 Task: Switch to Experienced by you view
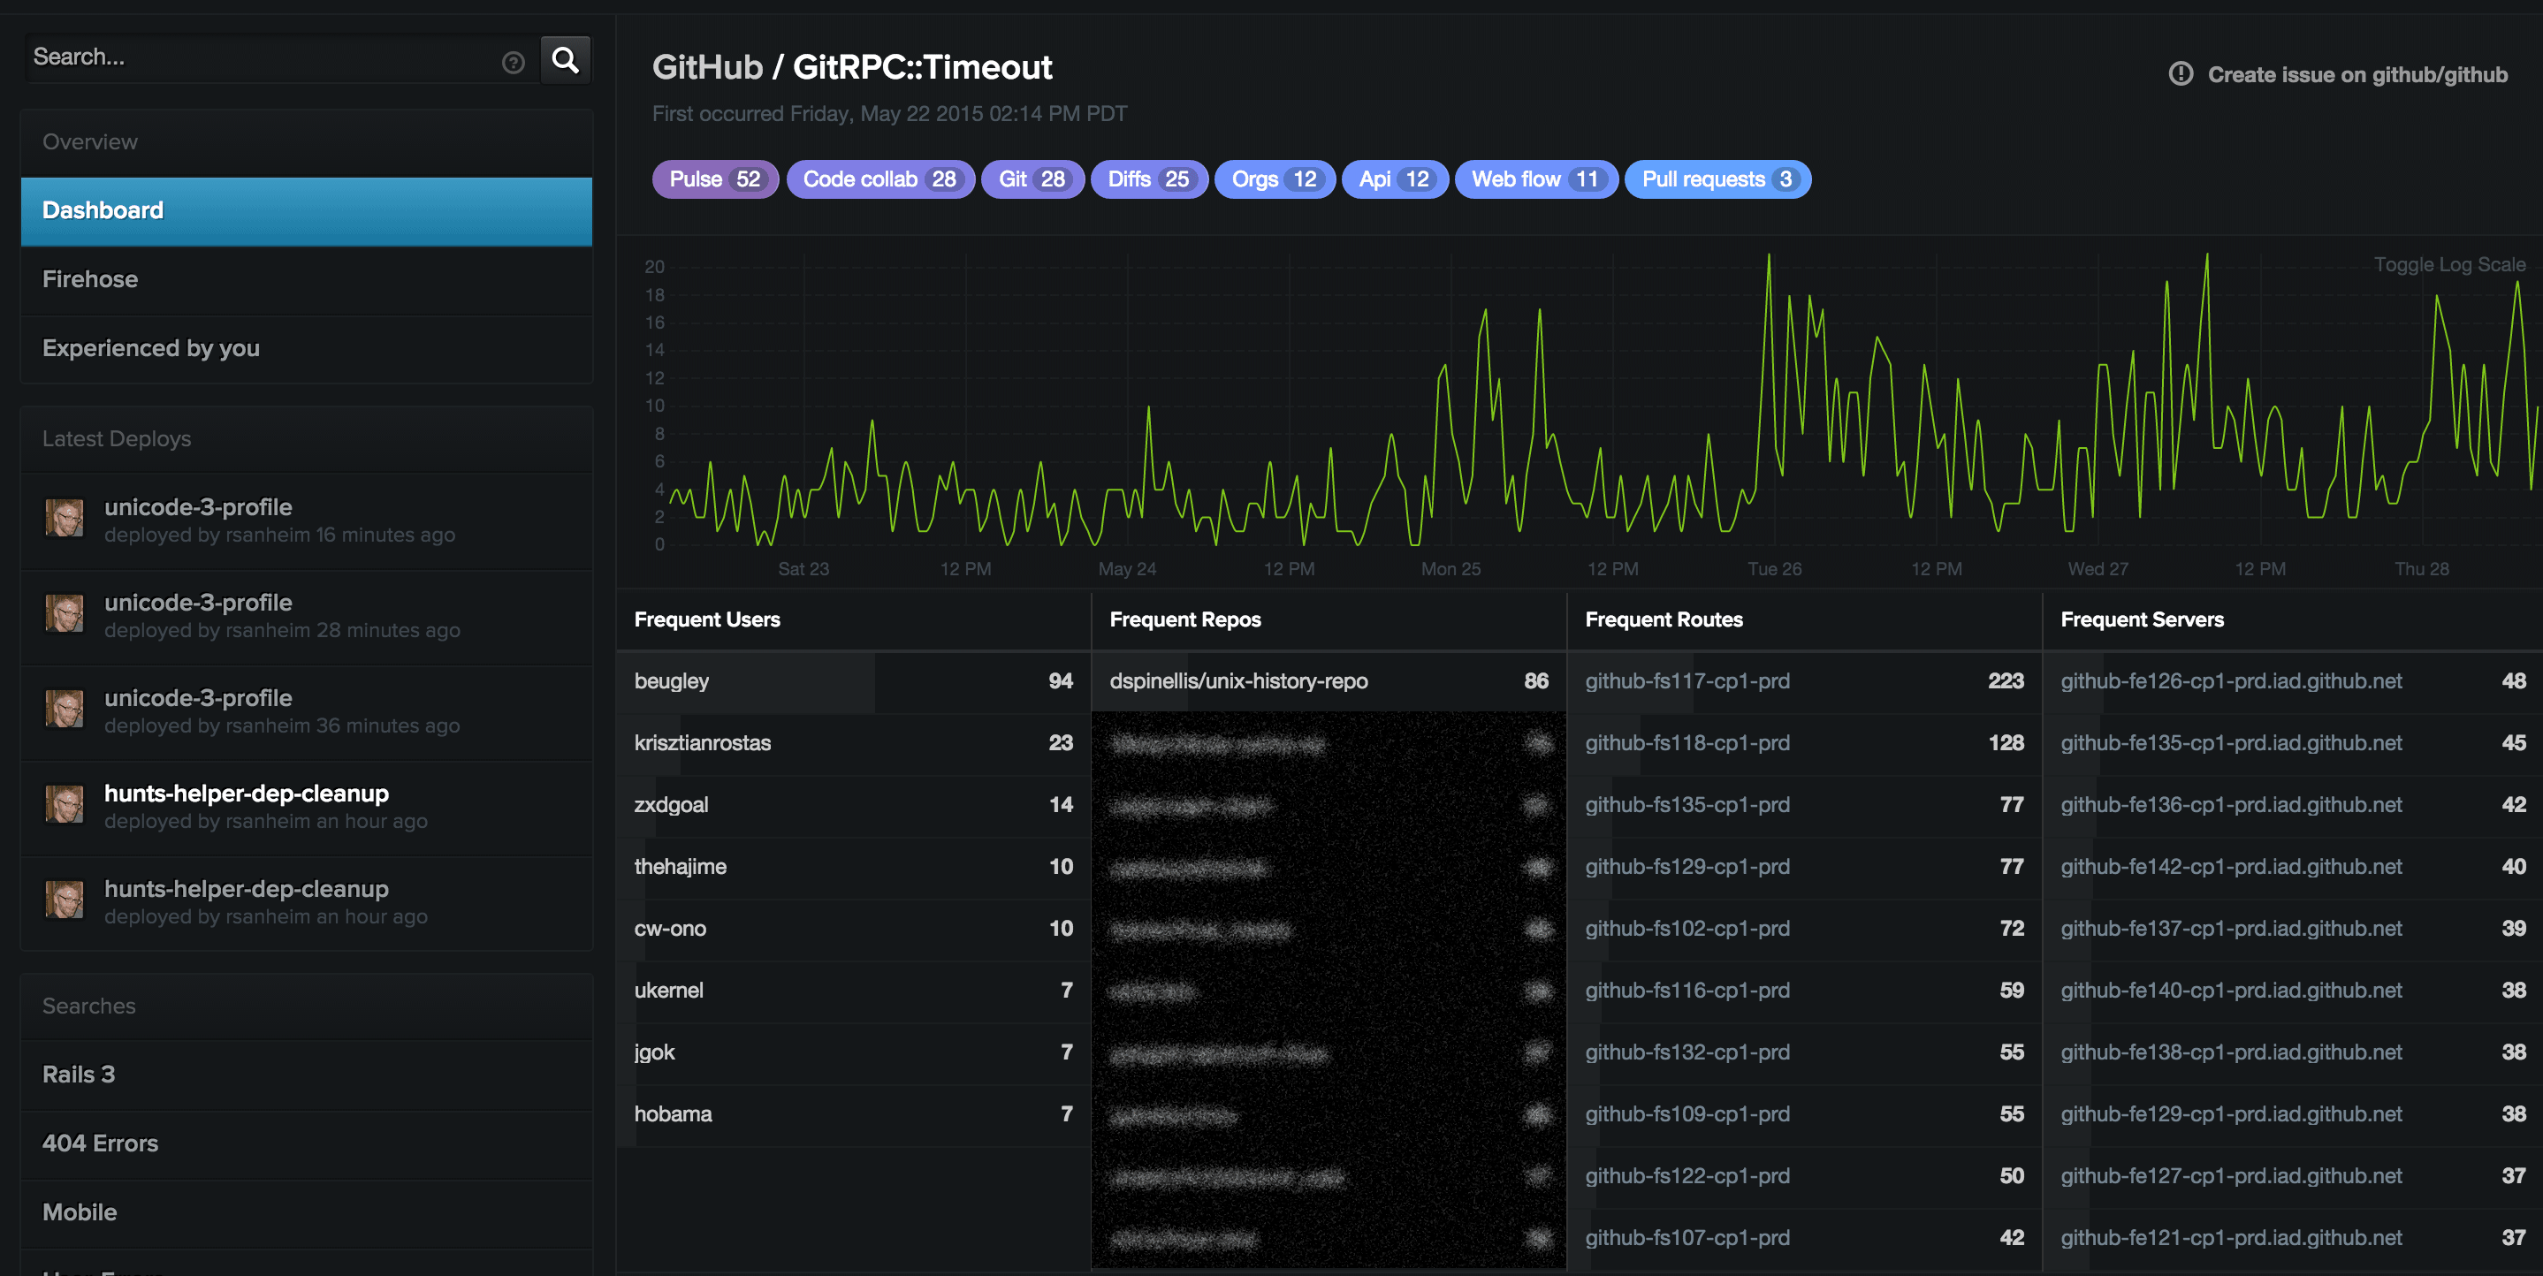tap(151, 348)
